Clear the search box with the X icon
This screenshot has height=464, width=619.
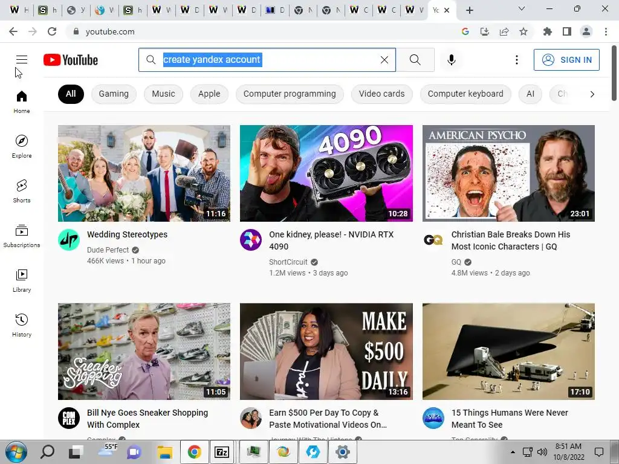click(x=384, y=60)
